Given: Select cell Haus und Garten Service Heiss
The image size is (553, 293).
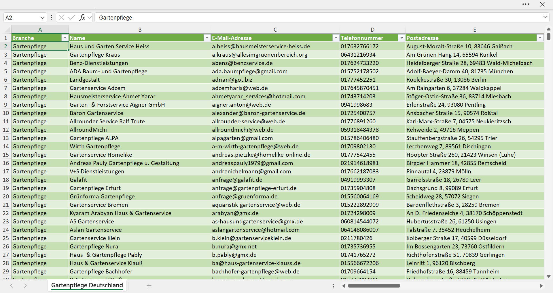Looking at the screenshot, I should (140, 46).
